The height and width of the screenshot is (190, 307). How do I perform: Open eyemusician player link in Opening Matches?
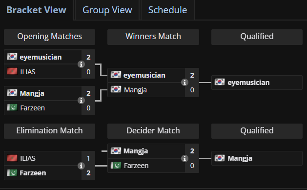point(41,57)
